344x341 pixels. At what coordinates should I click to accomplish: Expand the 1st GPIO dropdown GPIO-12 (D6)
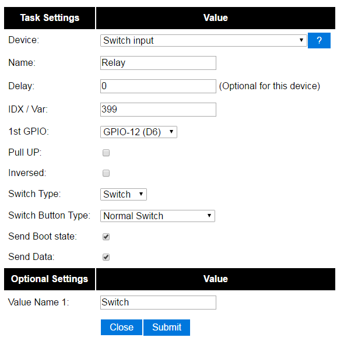point(139,132)
